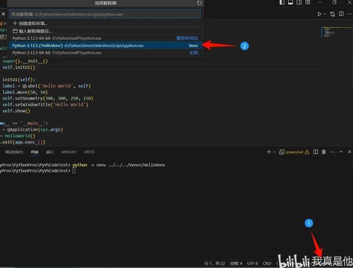The image size is (353, 268).
Task: Split the editor to the right
Action: [341, 14]
